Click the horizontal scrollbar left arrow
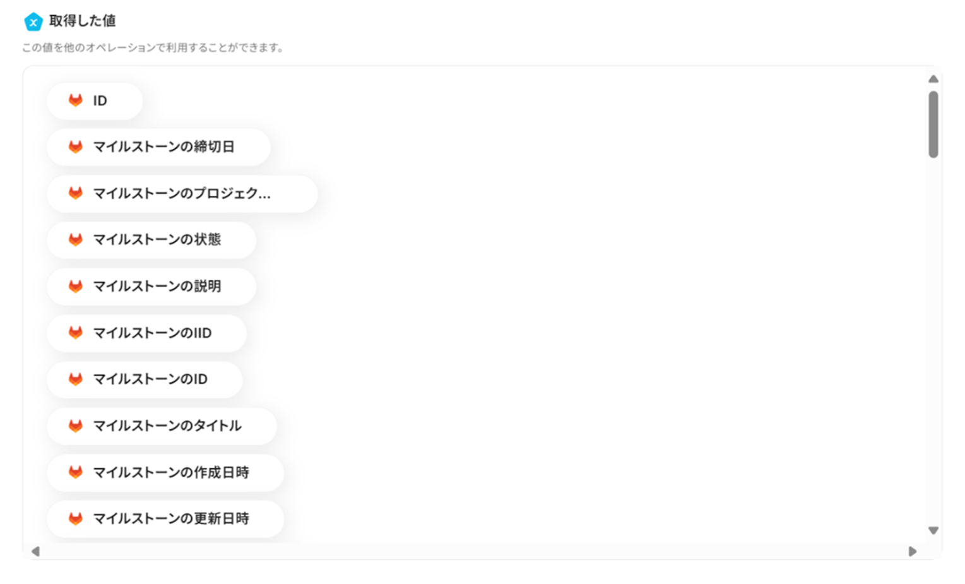 pos(35,551)
